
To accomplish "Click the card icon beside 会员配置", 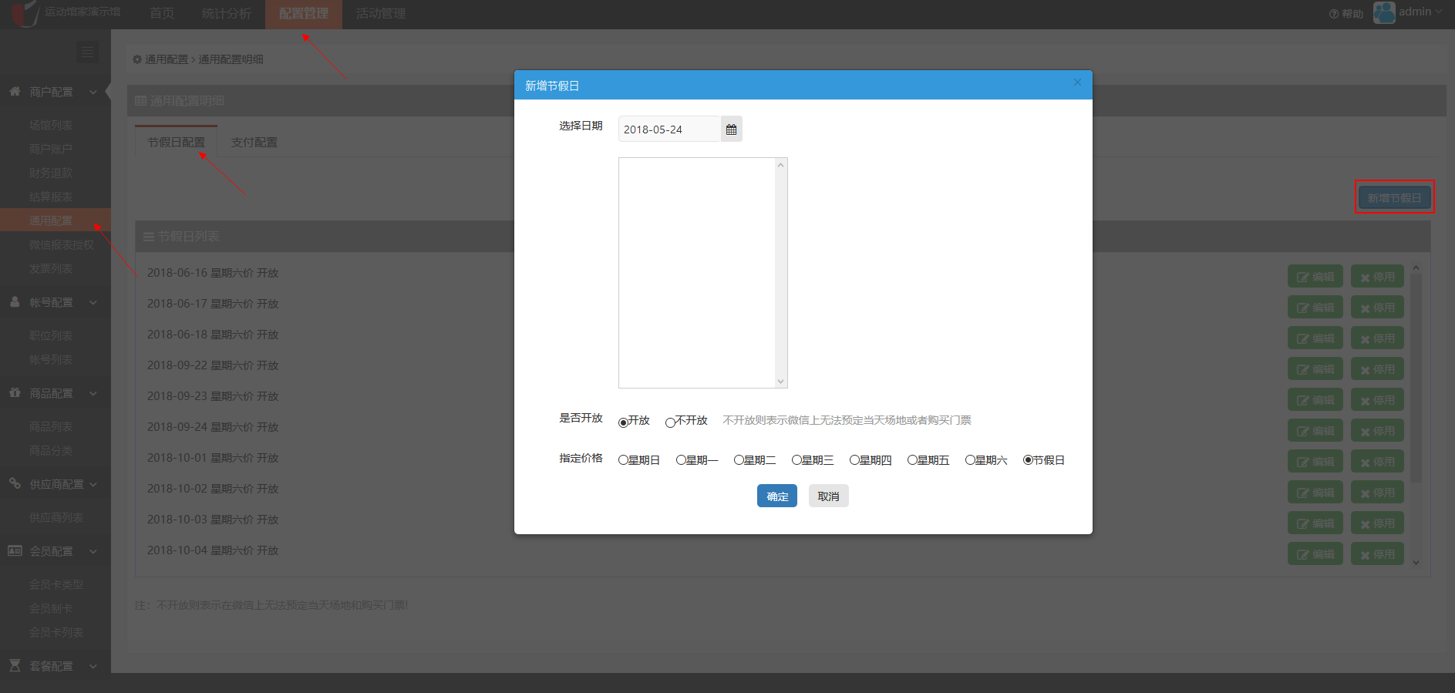I will pos(15,550).
